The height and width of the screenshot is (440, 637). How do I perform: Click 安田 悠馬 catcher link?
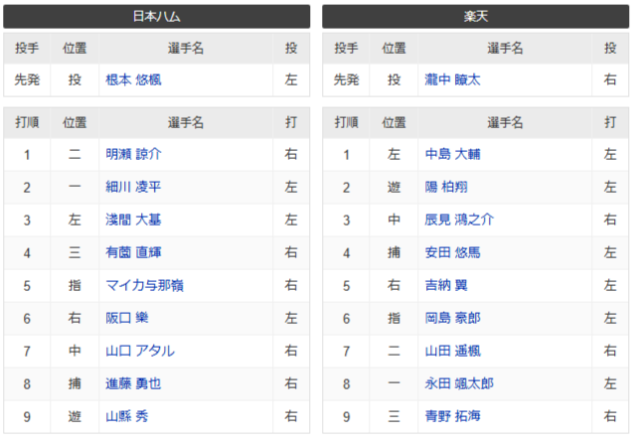[452, 253]
